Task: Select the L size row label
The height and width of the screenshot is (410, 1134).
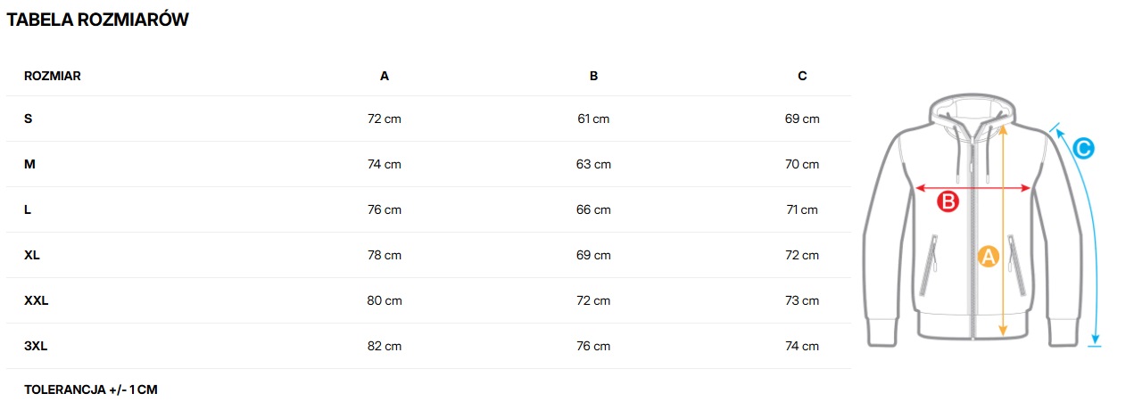Action: point(28,209)
